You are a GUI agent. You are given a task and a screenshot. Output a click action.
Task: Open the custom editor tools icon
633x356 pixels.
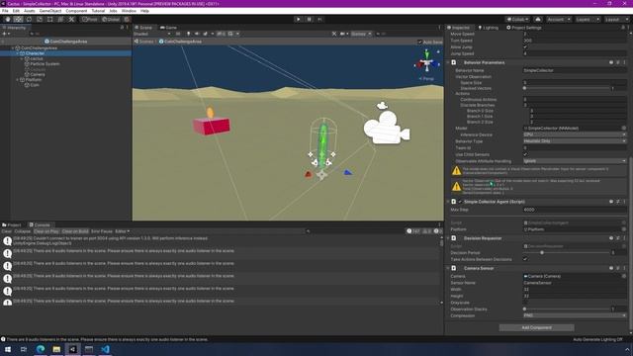point(71,19)
